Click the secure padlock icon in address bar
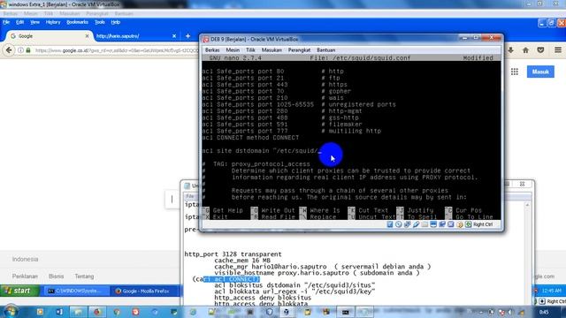 point(28,50)
